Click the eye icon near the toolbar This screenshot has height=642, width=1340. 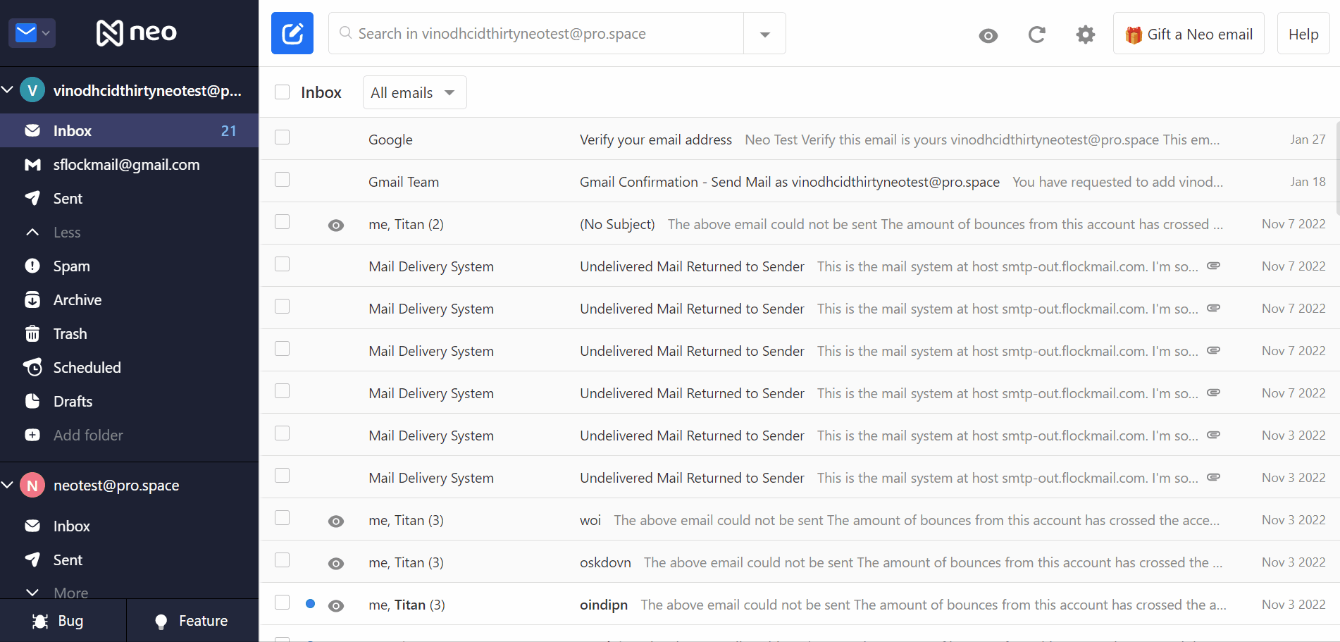tap(988, 35)
